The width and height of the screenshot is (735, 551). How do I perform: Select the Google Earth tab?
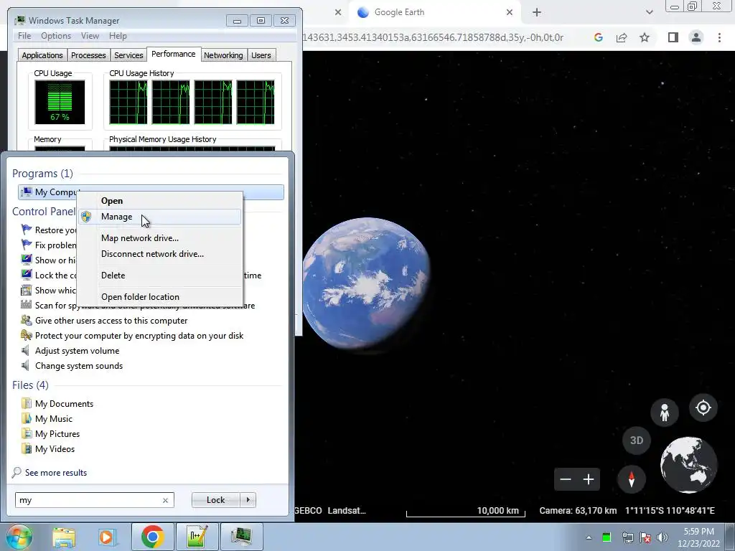pos(435,13)
